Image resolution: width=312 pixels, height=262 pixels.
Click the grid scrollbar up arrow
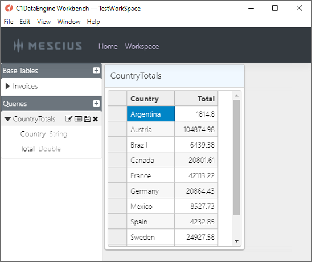[236, 96]
